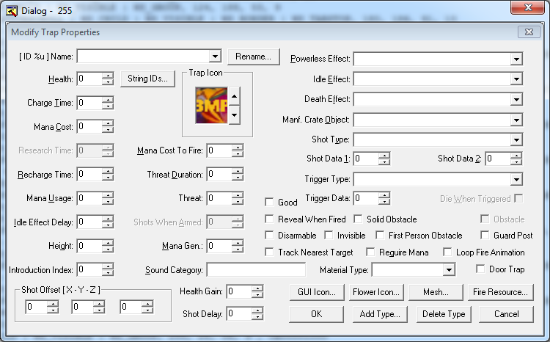Screen dimensions: 550x342
Task: Click the Trap Icon BMP thumbnail
Action: (x=211, y=106)
